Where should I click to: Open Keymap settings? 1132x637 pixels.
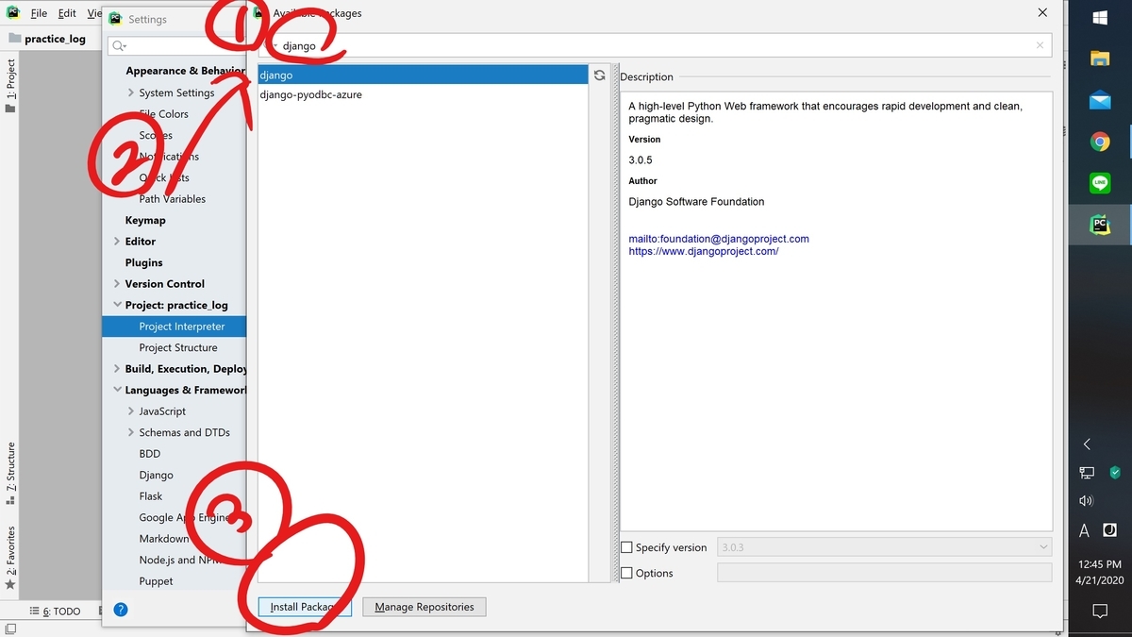(x=145, y=220)
